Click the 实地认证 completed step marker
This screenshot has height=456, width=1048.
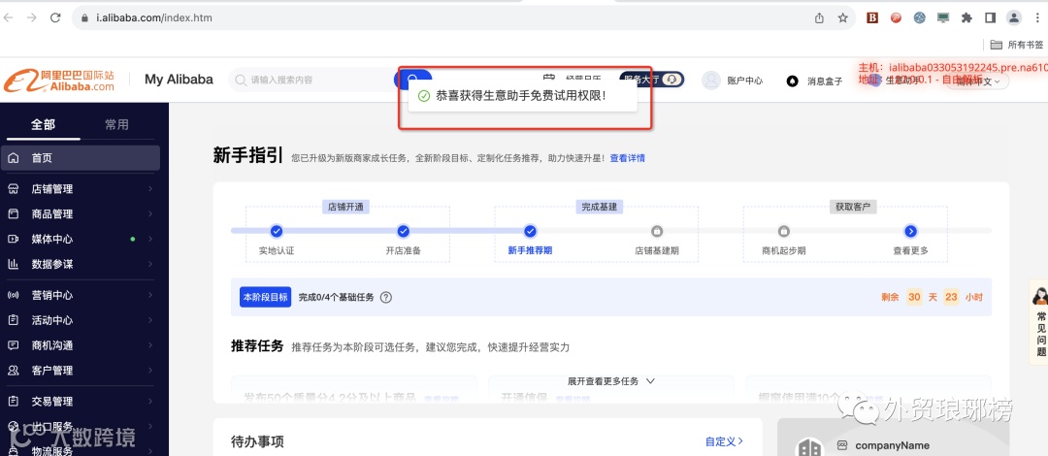(277, 231)
